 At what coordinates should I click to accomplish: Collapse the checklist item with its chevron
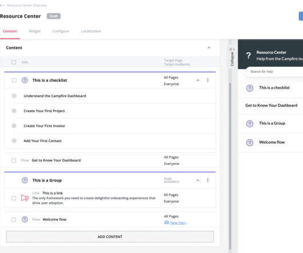[x=198, y=80]
